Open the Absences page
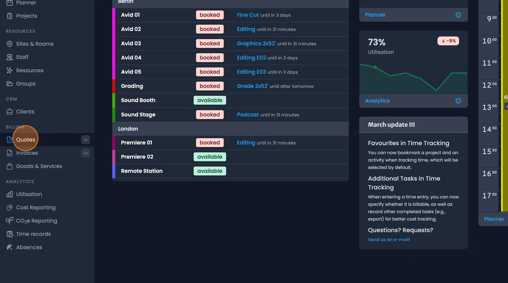The height and width of the screenshot is (283, 508). pos(28,247)
